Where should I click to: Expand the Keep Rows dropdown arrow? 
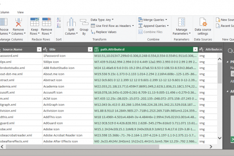[x=39, y=34]
